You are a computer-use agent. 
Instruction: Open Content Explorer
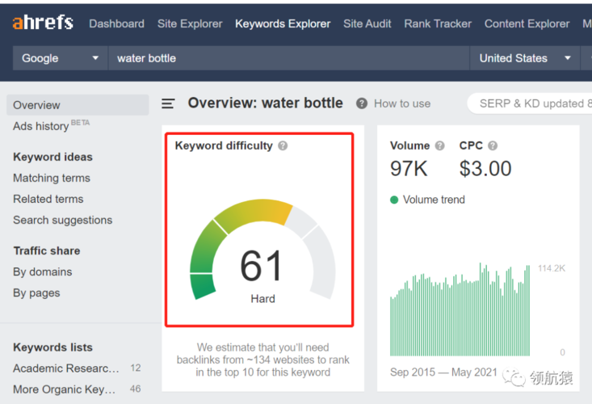pos(527,23)
